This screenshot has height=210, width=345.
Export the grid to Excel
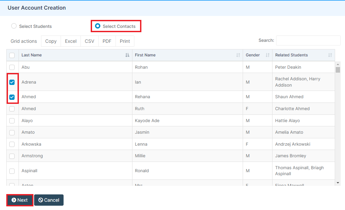(x=71, y=41)
